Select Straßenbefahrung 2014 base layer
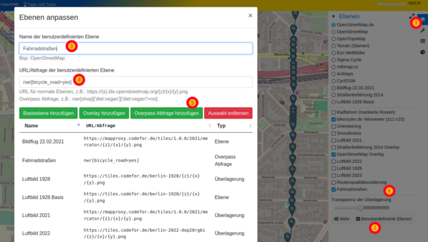Viewport: 428px width, 242px height. click(334, 95)
